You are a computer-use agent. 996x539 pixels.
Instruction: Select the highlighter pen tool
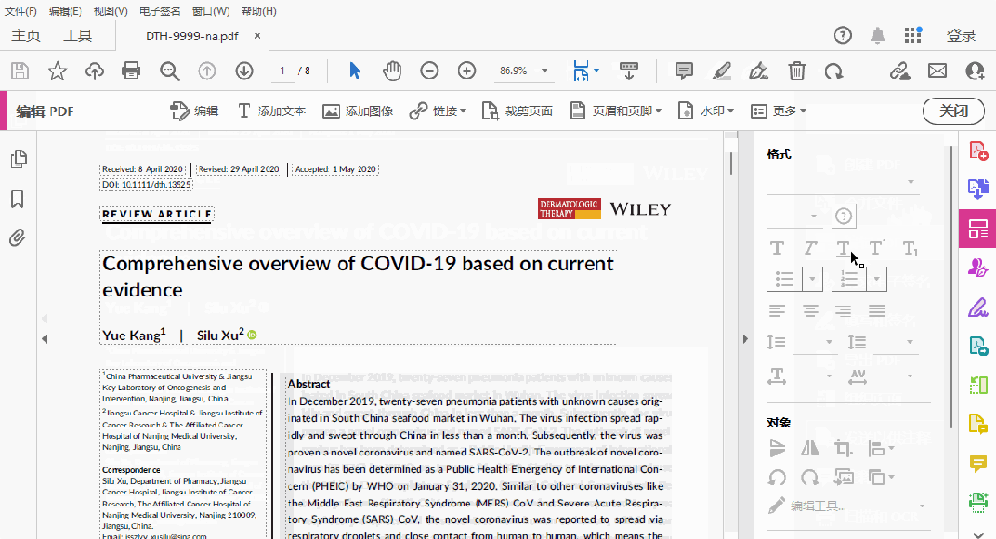tap(722, 71)
